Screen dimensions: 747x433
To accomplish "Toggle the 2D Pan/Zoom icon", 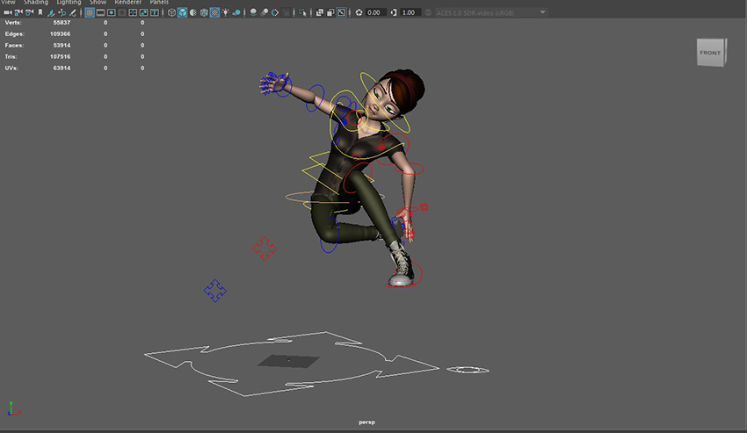I will (62, 13).
